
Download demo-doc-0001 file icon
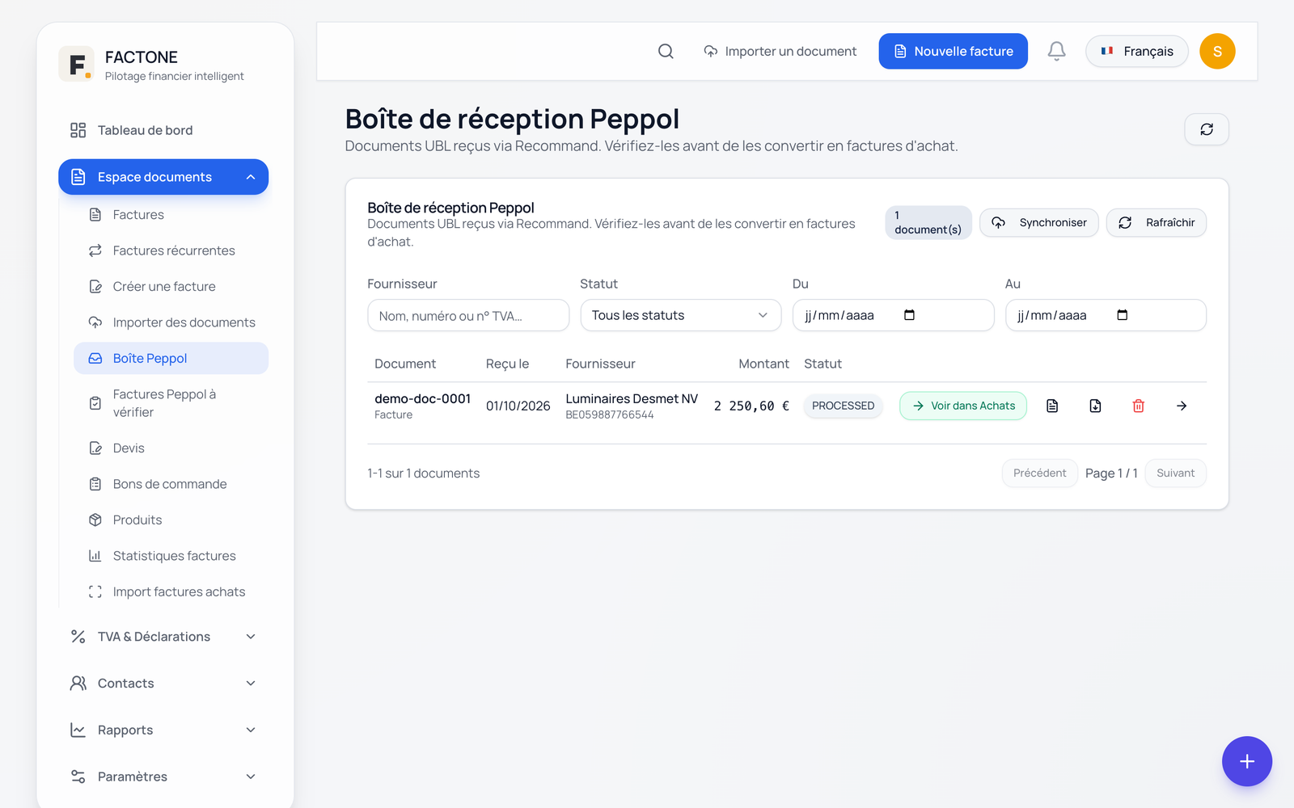point(1095,406)
